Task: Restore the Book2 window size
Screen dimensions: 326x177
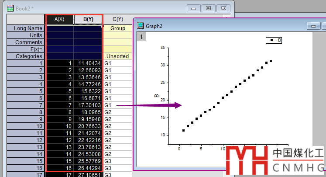Action: click(209, 8)
